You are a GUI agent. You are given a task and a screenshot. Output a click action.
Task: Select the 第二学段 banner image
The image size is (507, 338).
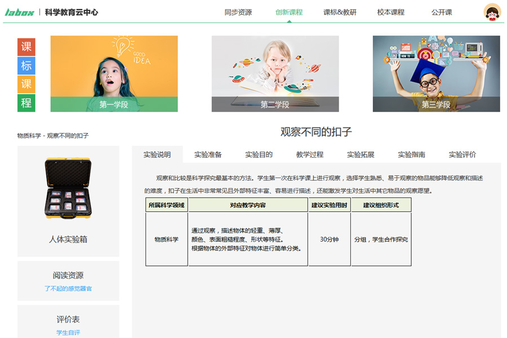[275, 74]
